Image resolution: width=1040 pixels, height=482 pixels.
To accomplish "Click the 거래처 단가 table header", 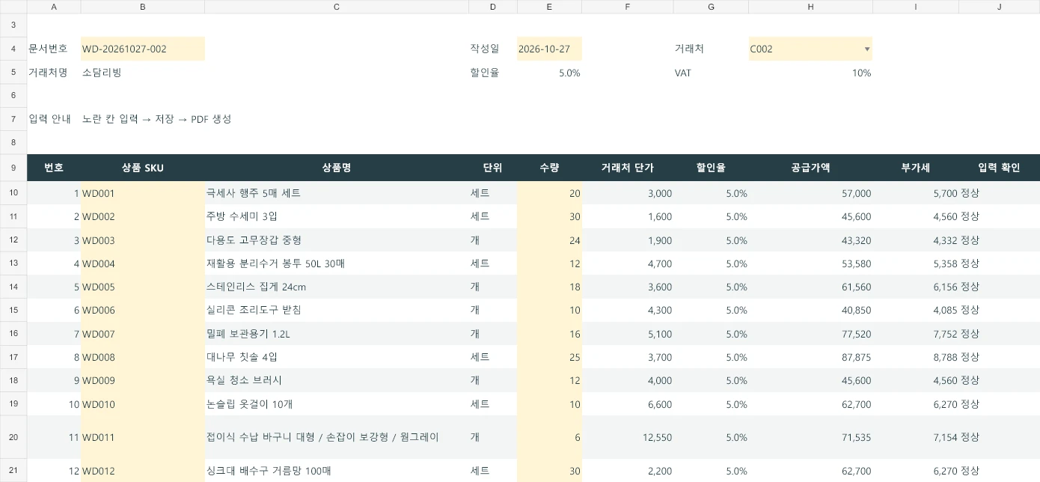I will pos(627,168).
